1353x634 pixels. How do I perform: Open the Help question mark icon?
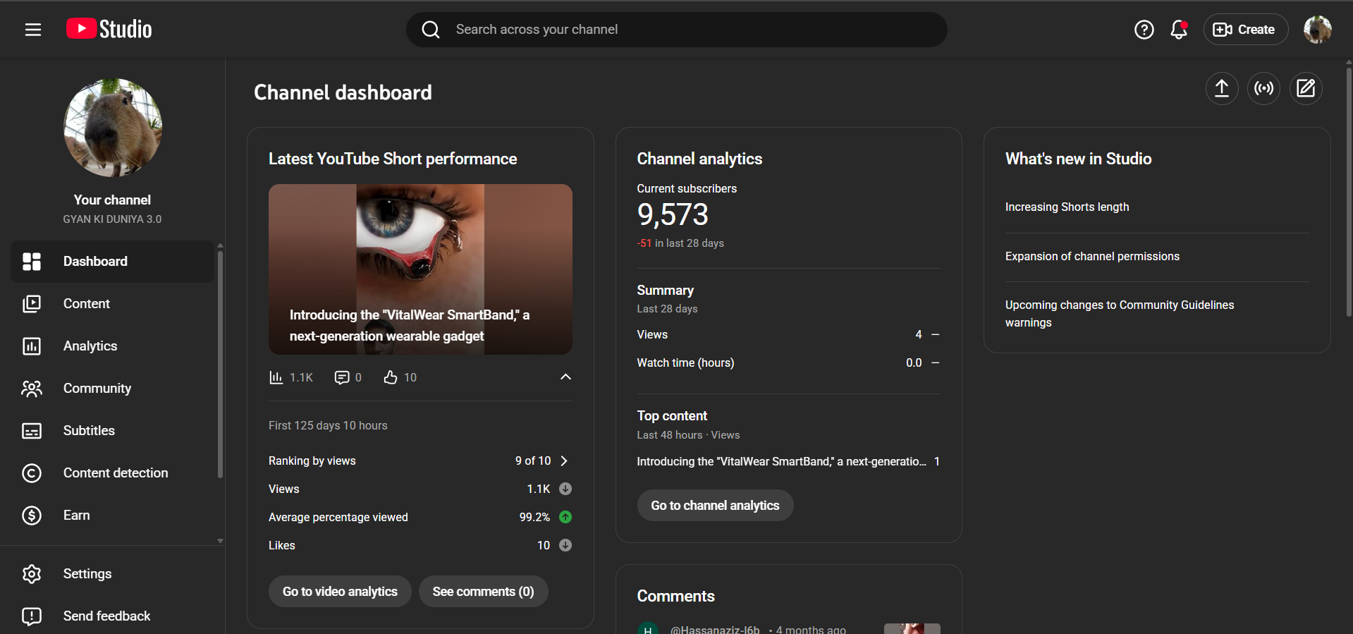coord(1144,30)
